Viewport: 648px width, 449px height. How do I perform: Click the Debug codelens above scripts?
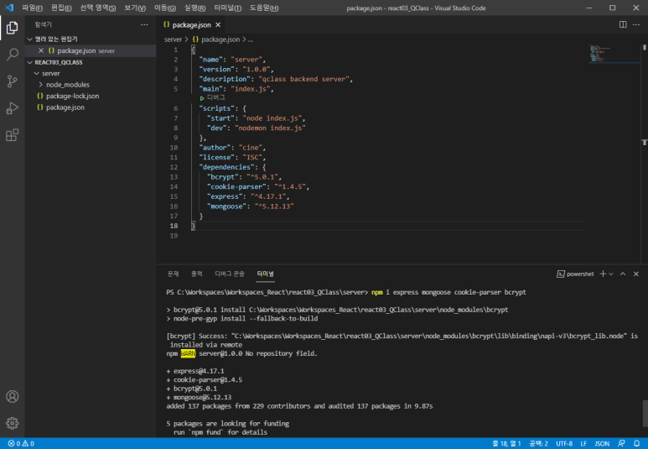(212, 97)
